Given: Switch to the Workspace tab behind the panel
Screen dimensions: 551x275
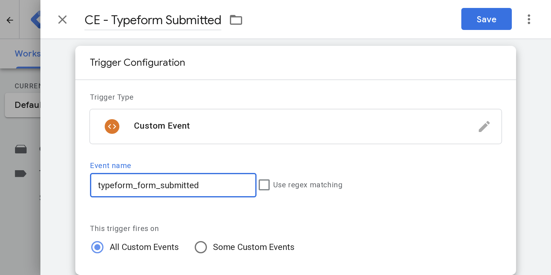Looking at the screenshot, I should (x=28, y=54).
